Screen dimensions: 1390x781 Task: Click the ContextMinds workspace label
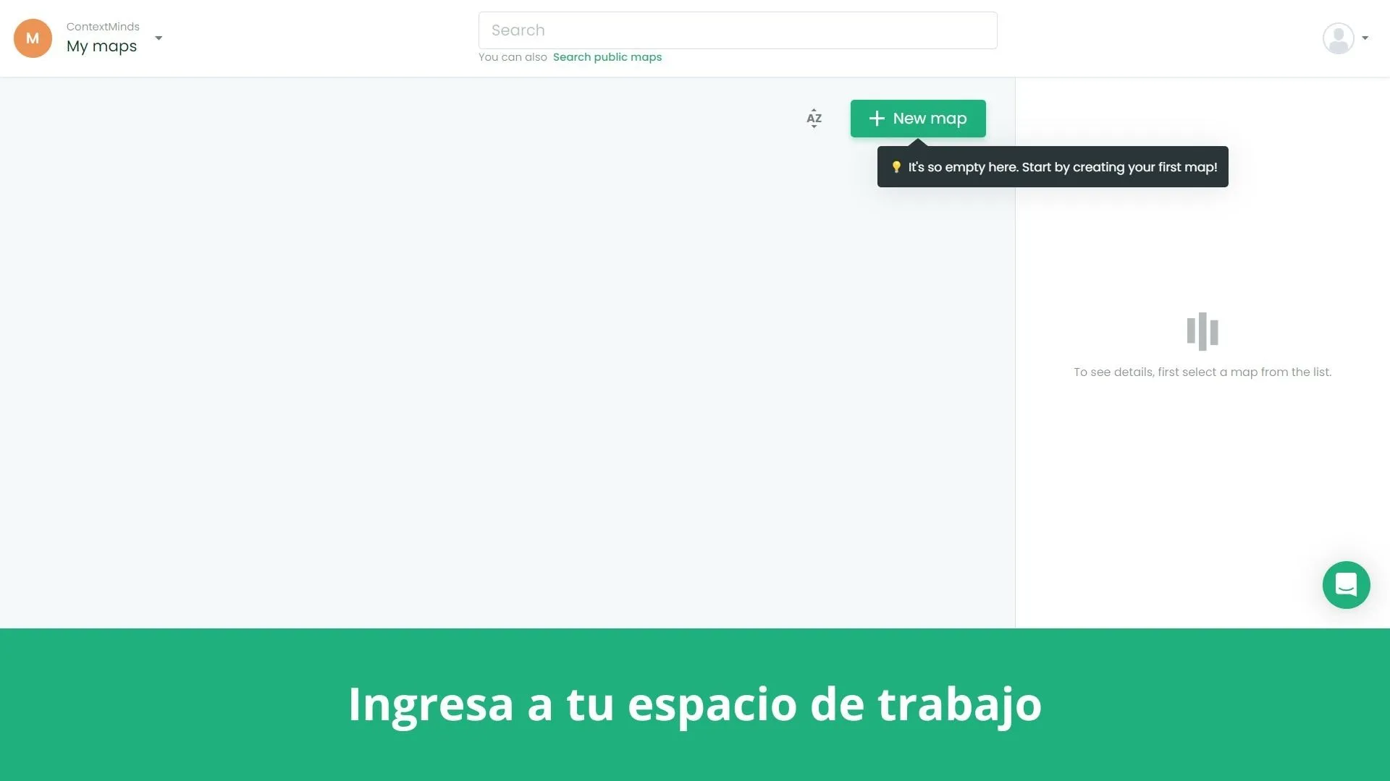coord(103,27)
